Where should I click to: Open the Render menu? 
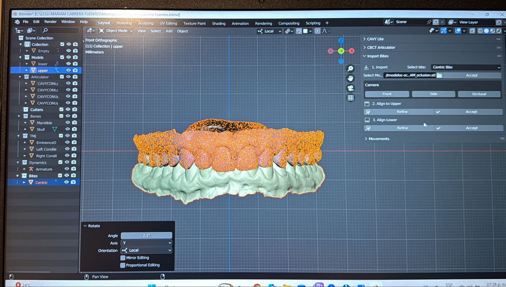pyautogui.click(x=51, y=22)
